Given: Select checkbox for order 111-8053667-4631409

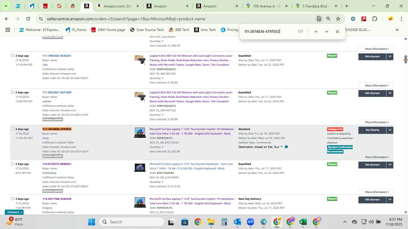Looking at the screenshot, I should 13,92.
